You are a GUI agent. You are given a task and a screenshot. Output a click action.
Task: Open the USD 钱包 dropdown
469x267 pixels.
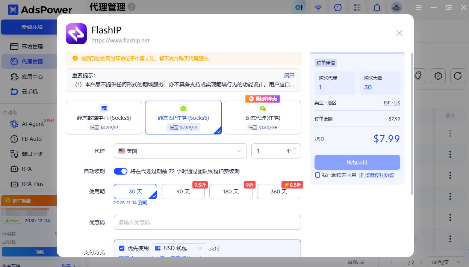pos(179,248)
